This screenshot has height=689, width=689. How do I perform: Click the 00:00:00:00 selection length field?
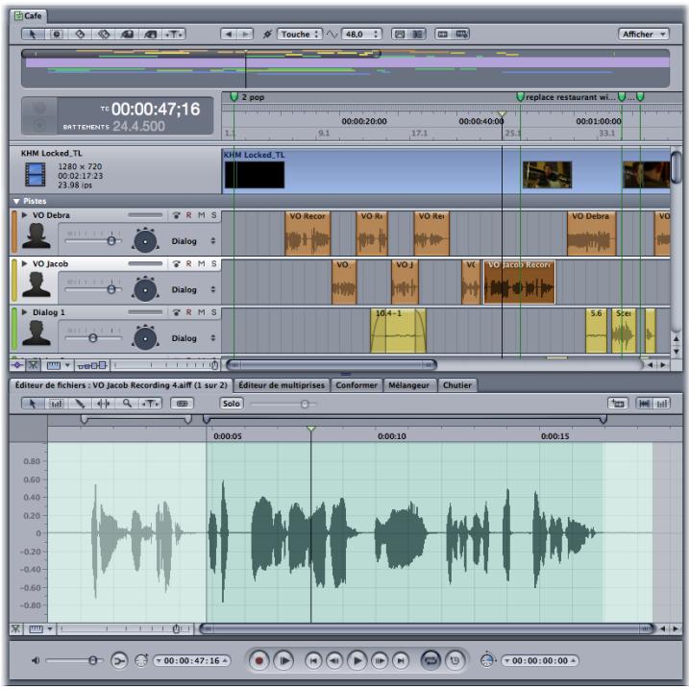tap(540, 660)
